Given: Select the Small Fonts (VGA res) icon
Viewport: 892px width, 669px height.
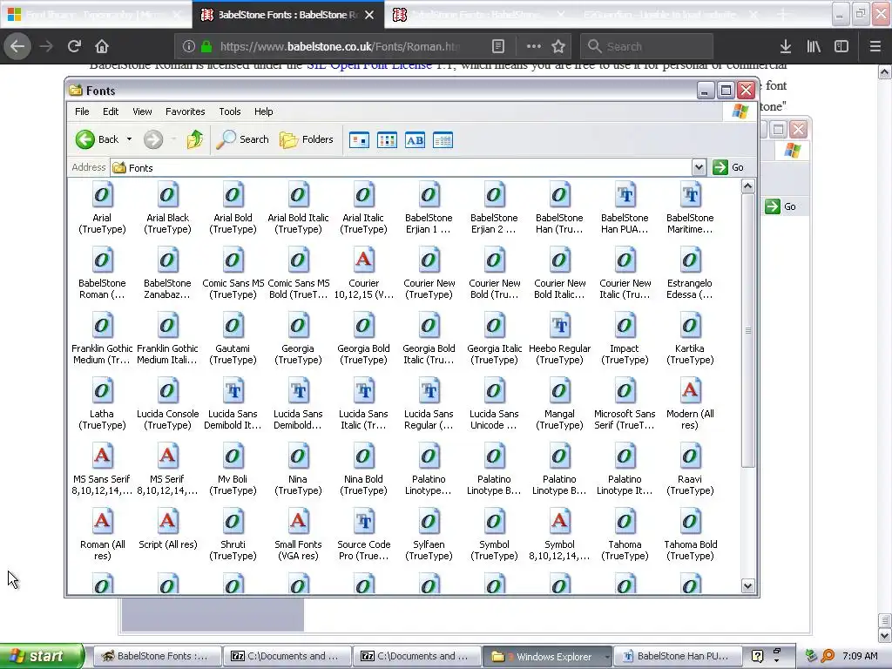Looking at the screenshot, I should pos(298,523).
